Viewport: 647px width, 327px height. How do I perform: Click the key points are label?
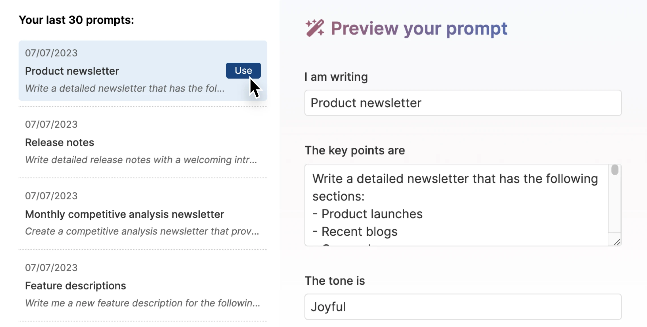tap(355, 150)
